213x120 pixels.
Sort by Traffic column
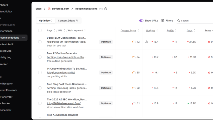(x=172, y=30)
